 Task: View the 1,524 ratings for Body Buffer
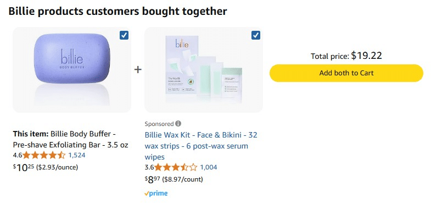pos(77,155)
